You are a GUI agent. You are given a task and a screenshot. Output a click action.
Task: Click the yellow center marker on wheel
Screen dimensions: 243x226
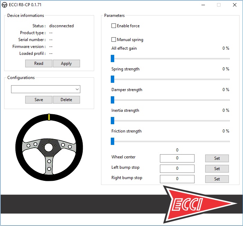[x=49, y=117]
